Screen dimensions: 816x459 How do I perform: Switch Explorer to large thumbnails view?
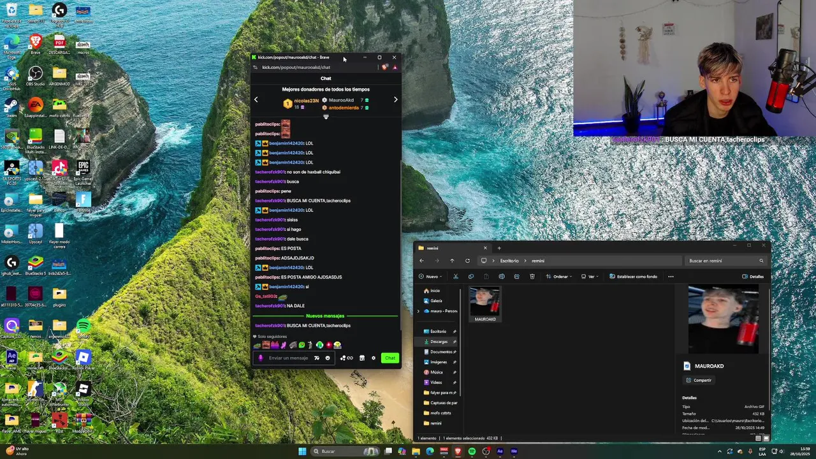(766, 438)
